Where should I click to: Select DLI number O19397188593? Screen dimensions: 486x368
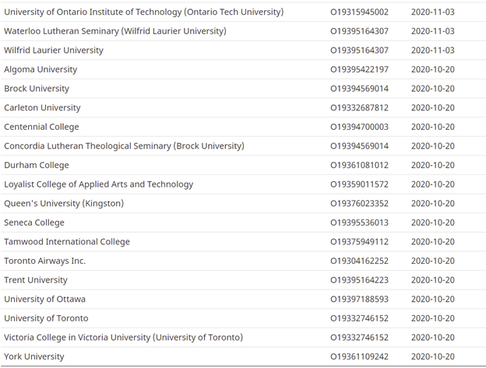click(359, 300)
